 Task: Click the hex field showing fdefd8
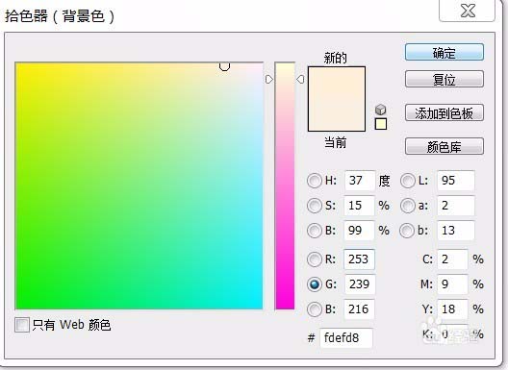346,338
